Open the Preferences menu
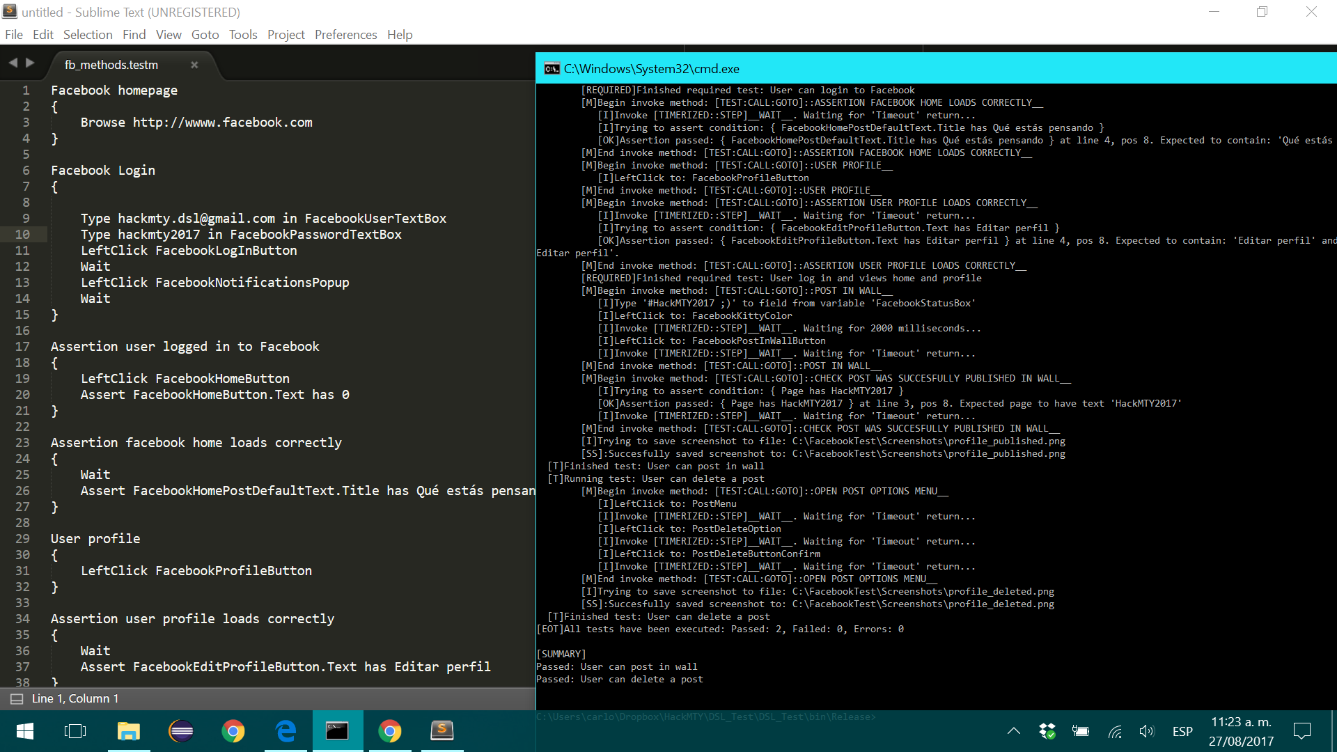This screenshot has width=1337, height=752. [345, 35]
